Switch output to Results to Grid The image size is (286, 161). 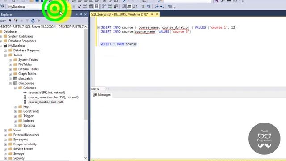[x=129, y=7]
